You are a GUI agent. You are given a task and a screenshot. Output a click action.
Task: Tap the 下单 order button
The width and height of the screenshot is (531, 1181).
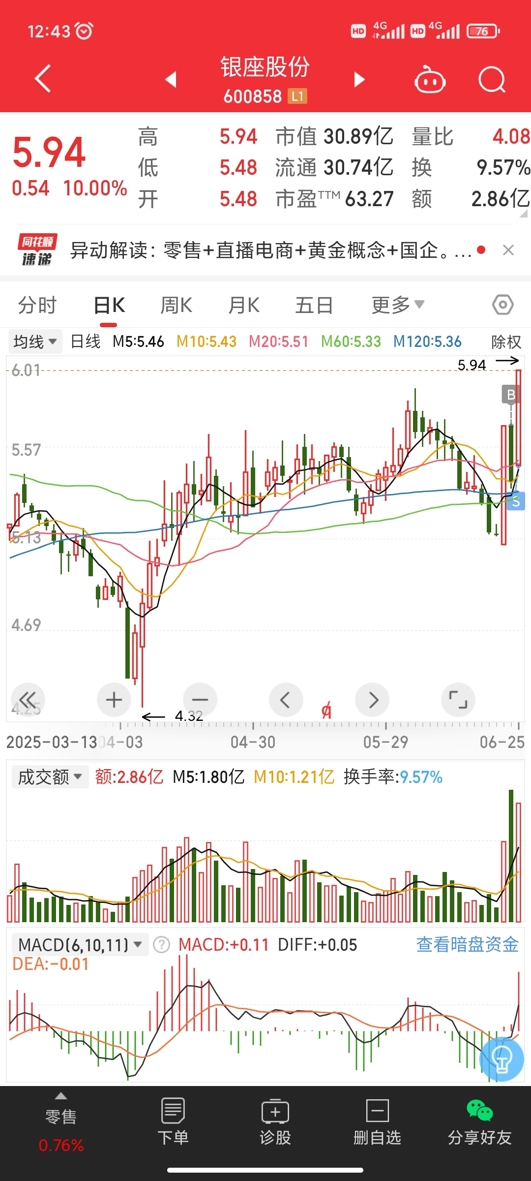click(x=173, y=1122)
